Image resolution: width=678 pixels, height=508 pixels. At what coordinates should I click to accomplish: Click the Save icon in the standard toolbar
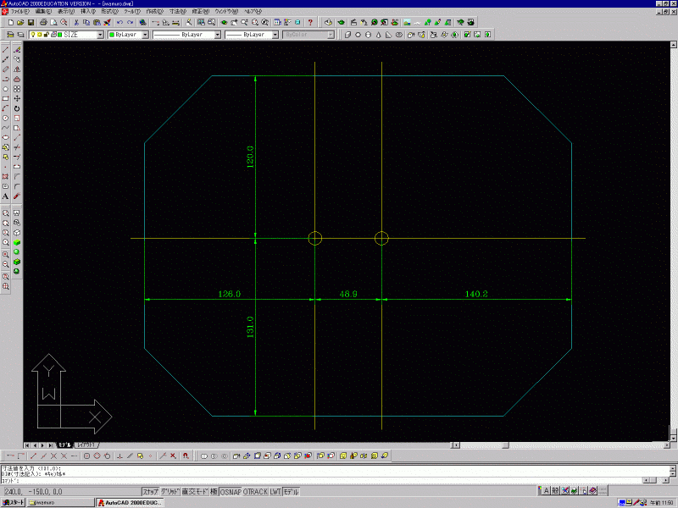tap(31, 22)
